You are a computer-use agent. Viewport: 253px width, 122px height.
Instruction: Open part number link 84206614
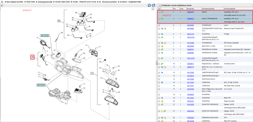coord(191,64)
